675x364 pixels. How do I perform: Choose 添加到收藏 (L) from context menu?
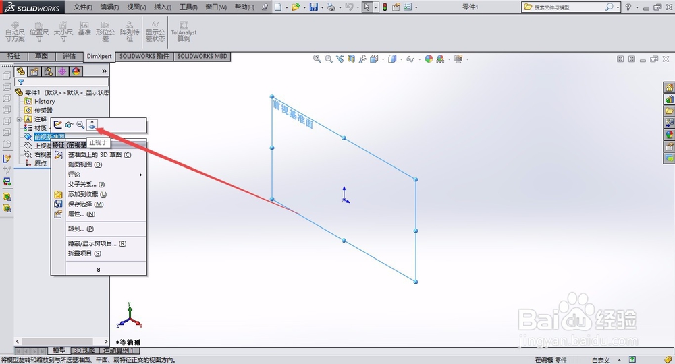[87, 194]
